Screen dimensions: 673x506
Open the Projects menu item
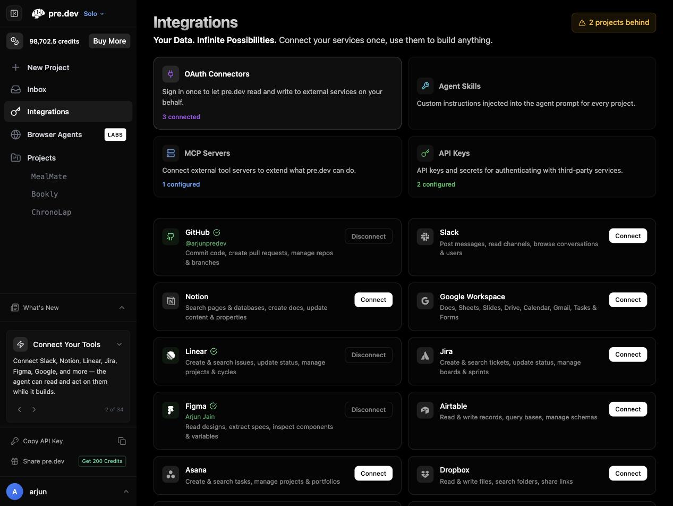pos(68,158)
